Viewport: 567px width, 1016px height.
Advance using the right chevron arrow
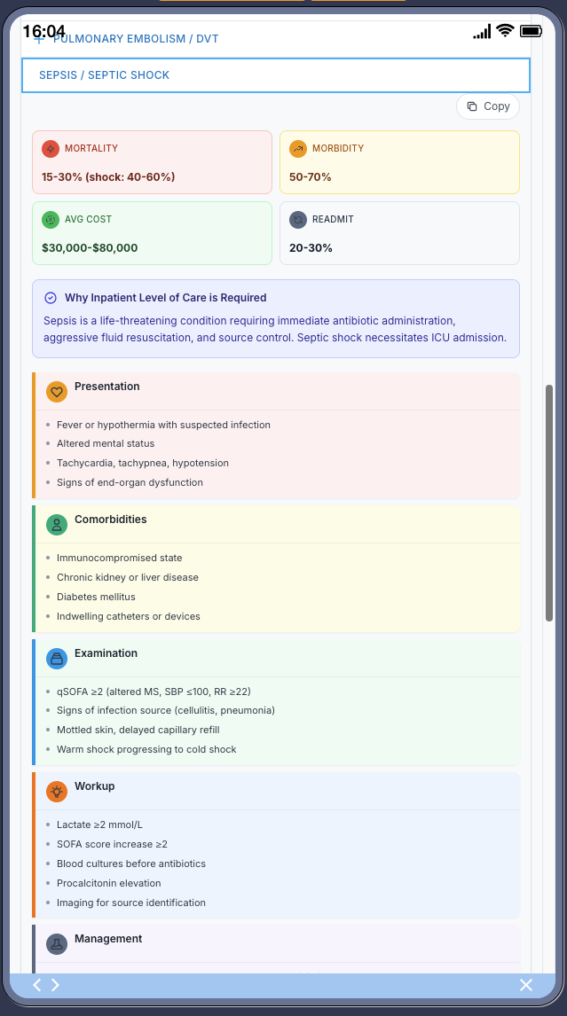[56, 984]
